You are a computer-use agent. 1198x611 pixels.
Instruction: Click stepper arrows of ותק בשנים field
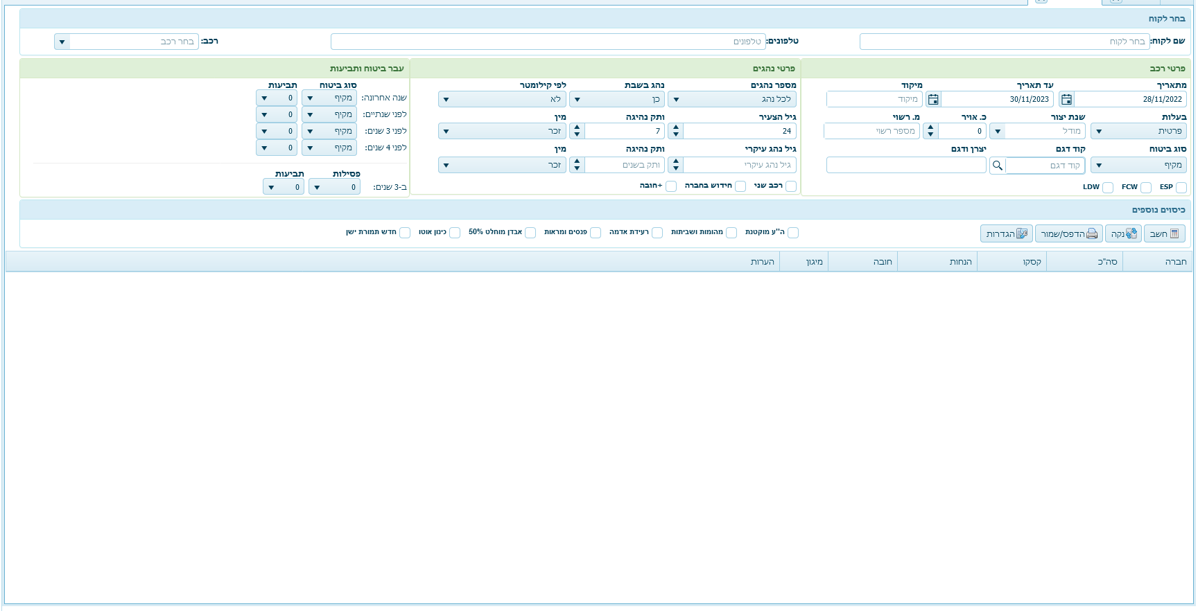(x=577, y=165)
